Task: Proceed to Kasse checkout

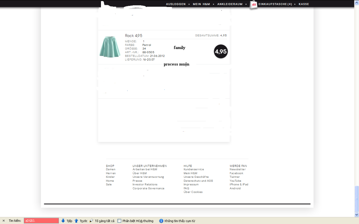Action: 304,4
